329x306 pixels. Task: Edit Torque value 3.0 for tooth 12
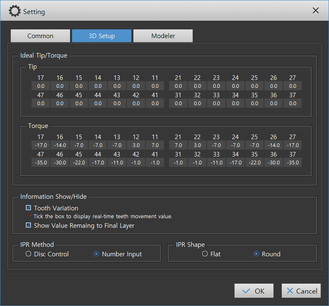[136, 145]
